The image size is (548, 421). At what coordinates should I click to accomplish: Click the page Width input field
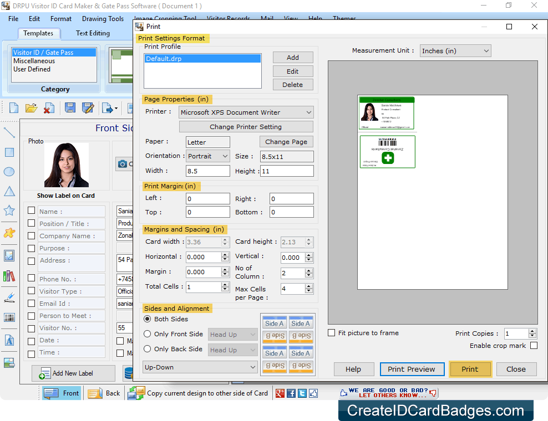(x=208, y=171)
